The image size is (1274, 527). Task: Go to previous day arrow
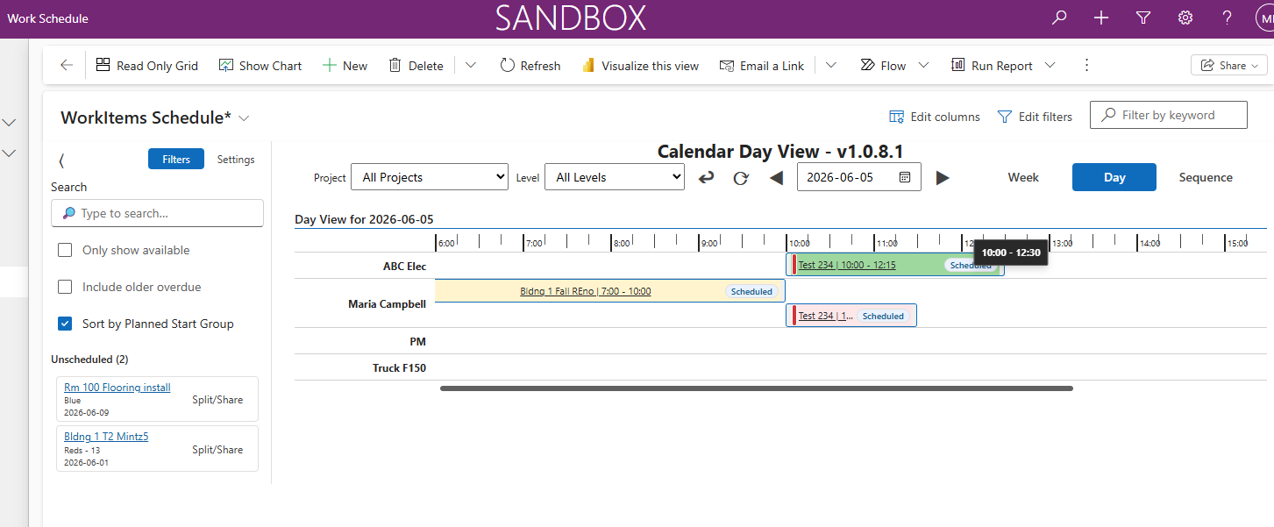click(x=776, y=178)
